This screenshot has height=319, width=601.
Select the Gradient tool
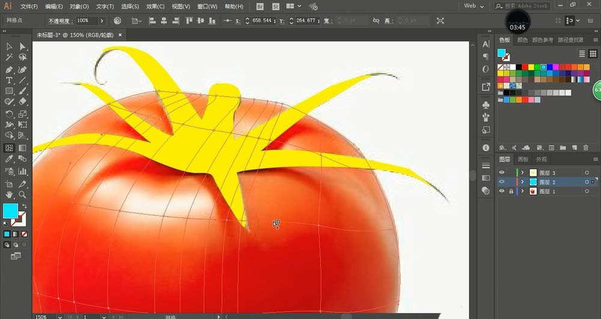click(x=23, y=148)
